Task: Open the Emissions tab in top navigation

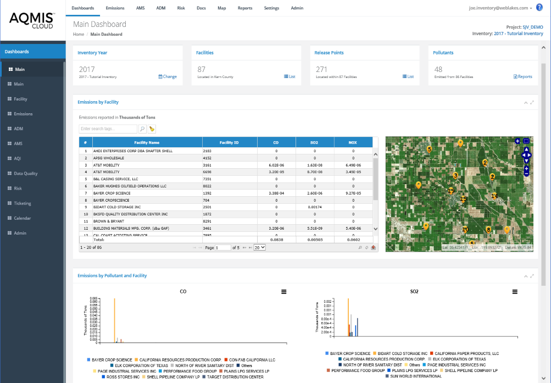Action: (x=115, y=8)
